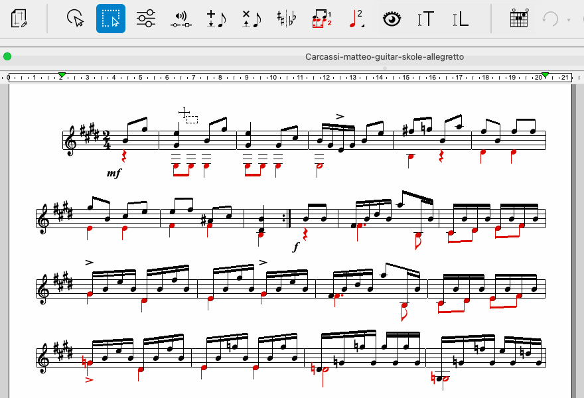
Task: Open the mixer sliders settings
Action: click(x=145, y=19)
